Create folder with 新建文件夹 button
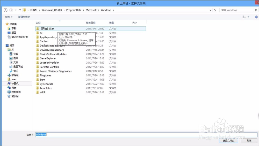Viewport: 259px width, 146px height. coord(24,17)
